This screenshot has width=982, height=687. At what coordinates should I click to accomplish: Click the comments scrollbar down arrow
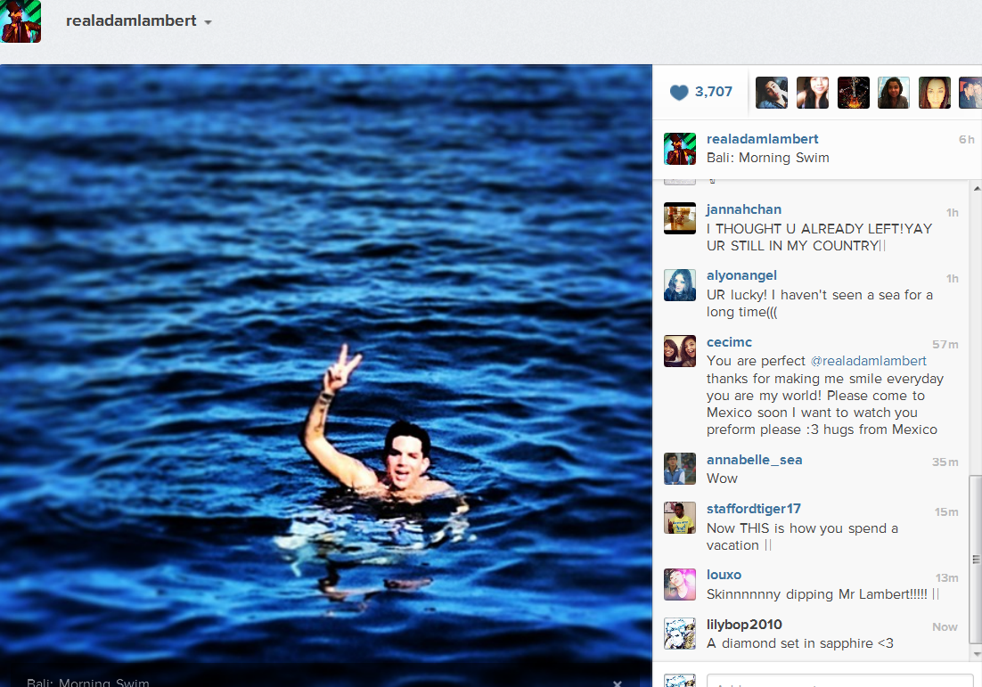[x=976, y=654]
